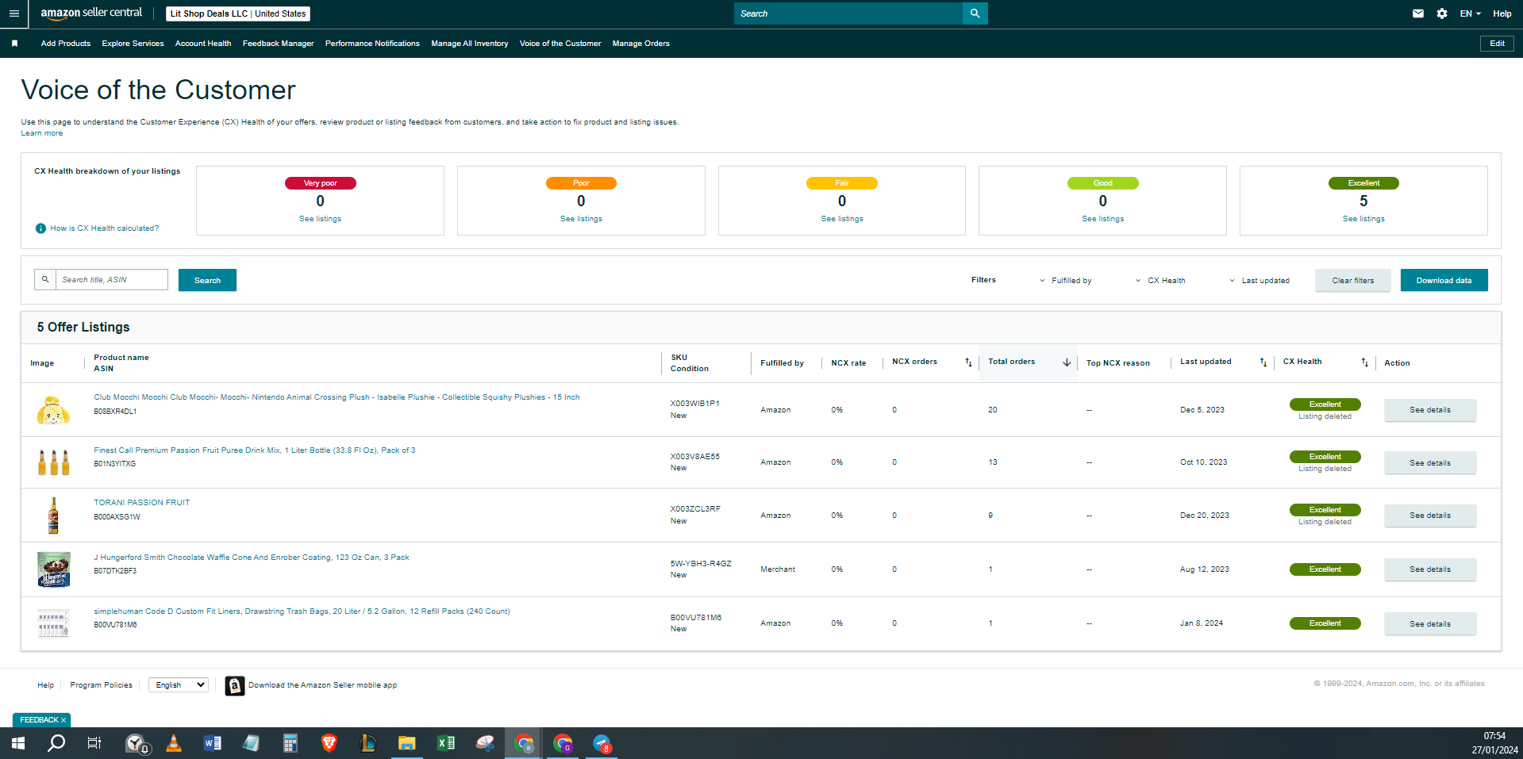The height and width of the screenshot is (759, 1523).
Task: See listings under Excellent
Action: tap(1363, 219)
